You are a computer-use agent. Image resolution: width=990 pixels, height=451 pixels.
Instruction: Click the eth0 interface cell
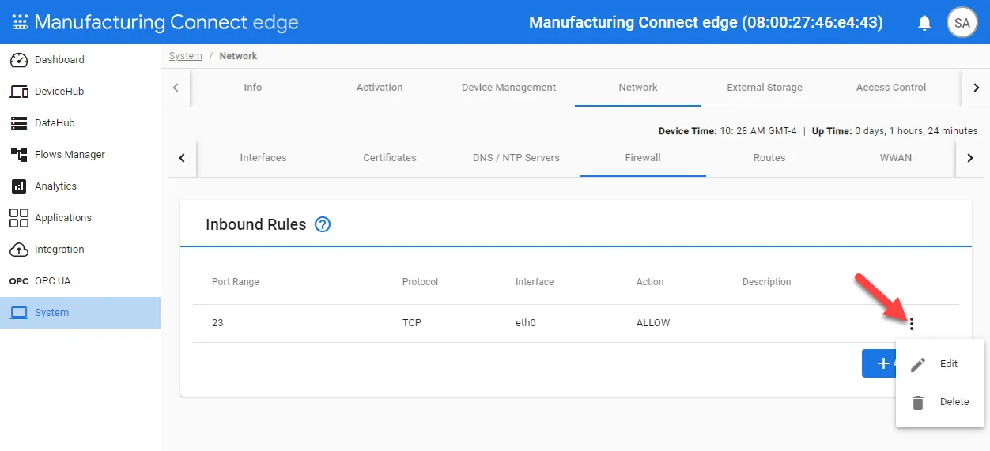(526, 323)
